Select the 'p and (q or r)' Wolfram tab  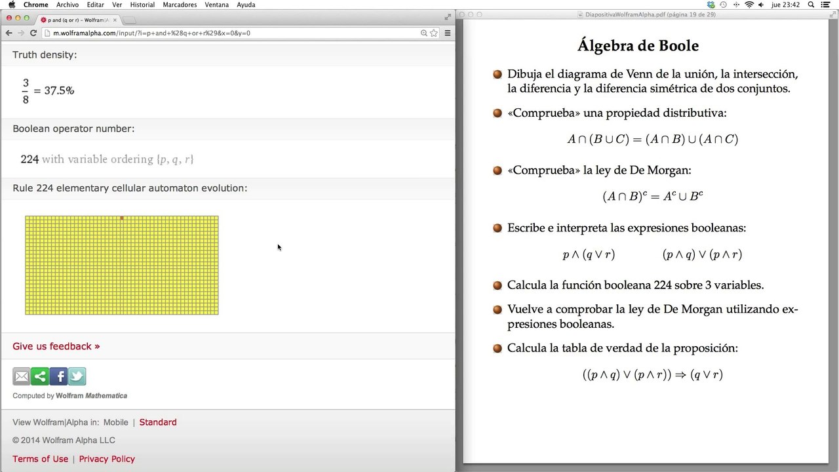click(x=77, y=20)
